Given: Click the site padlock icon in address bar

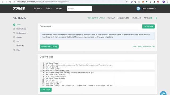Looking at the screenshot, I should tap(15, 2).
